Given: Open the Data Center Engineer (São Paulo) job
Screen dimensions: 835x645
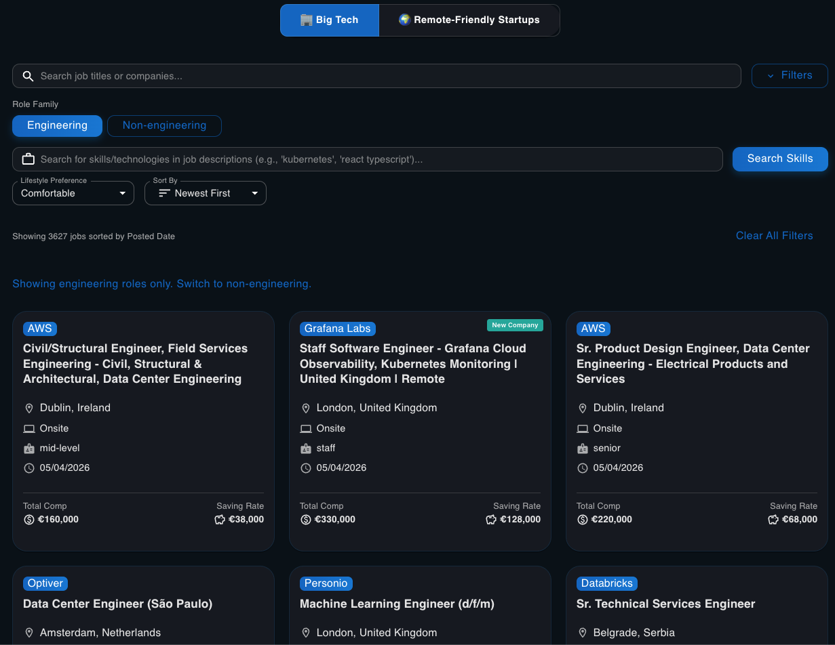Looking at the screenshot, I should pos(118,604).
